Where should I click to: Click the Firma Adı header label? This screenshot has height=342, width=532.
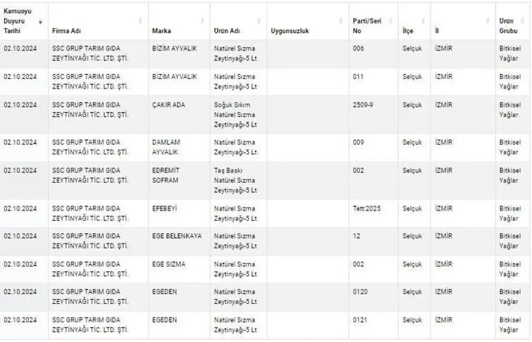point(66,31)
